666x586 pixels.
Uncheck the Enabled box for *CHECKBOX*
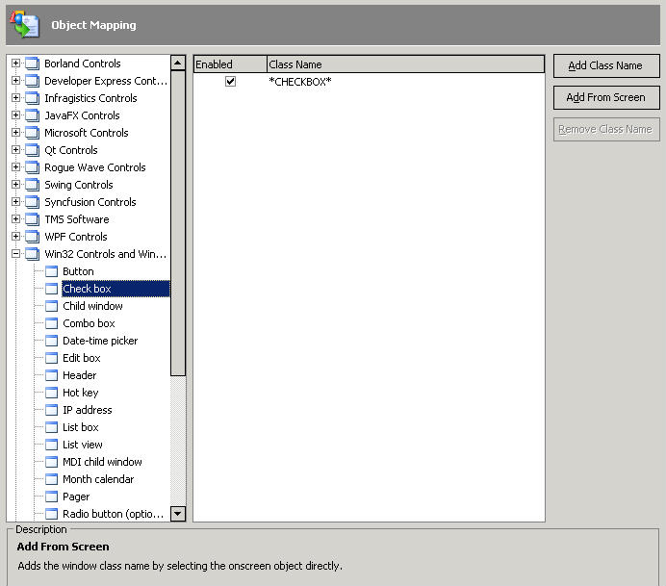pos(230,82)
